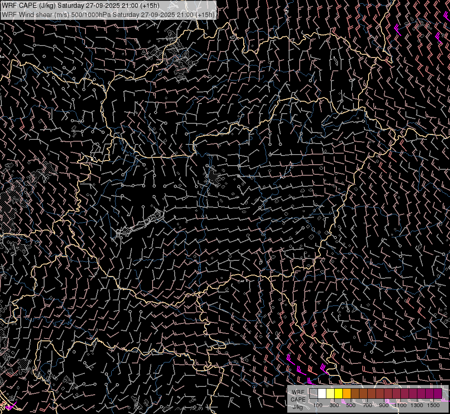Click the elongated Lake Balaton outline on map
The image size is (450, 414).
(139, 224)
